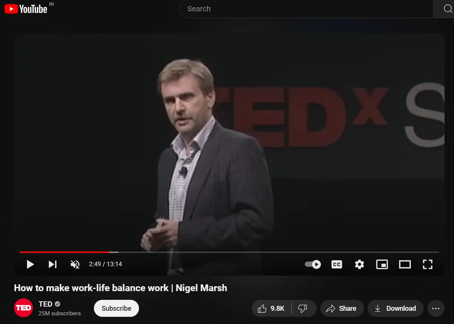Image resolution: width=454 pixels, height=324 pixels.
Task: Unmute the video audio
Action: 75,264
